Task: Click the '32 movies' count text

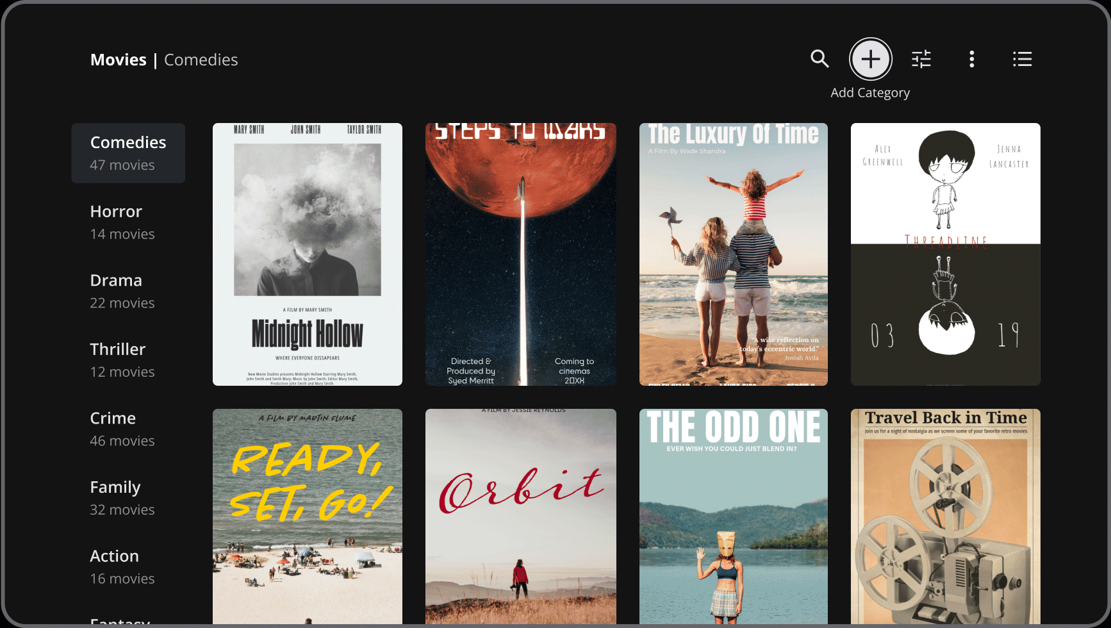Action: [122, 509]
